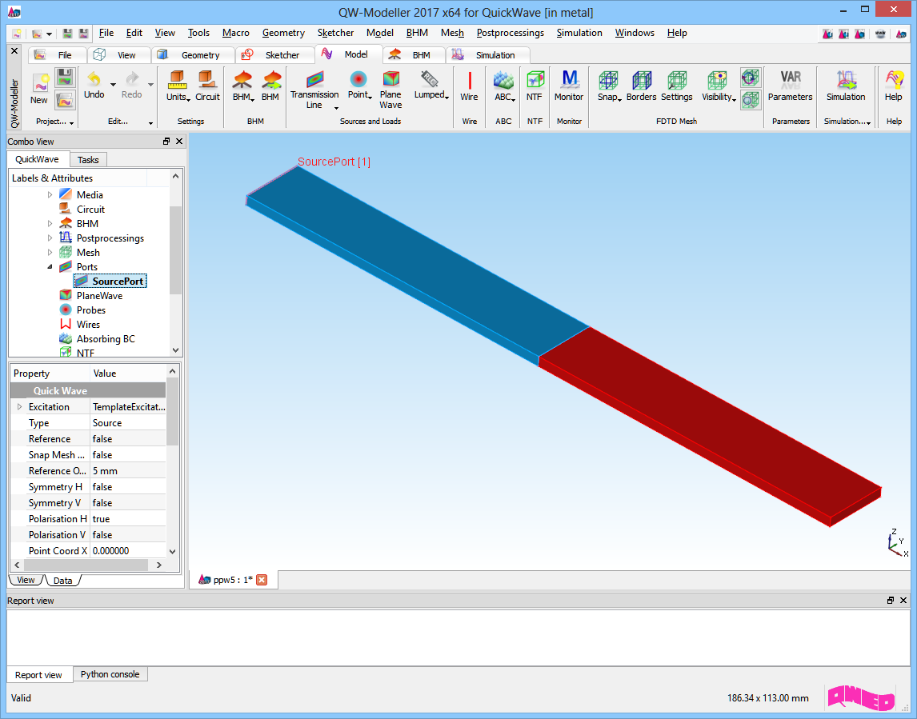Select the Point source tool

(359, 86)
